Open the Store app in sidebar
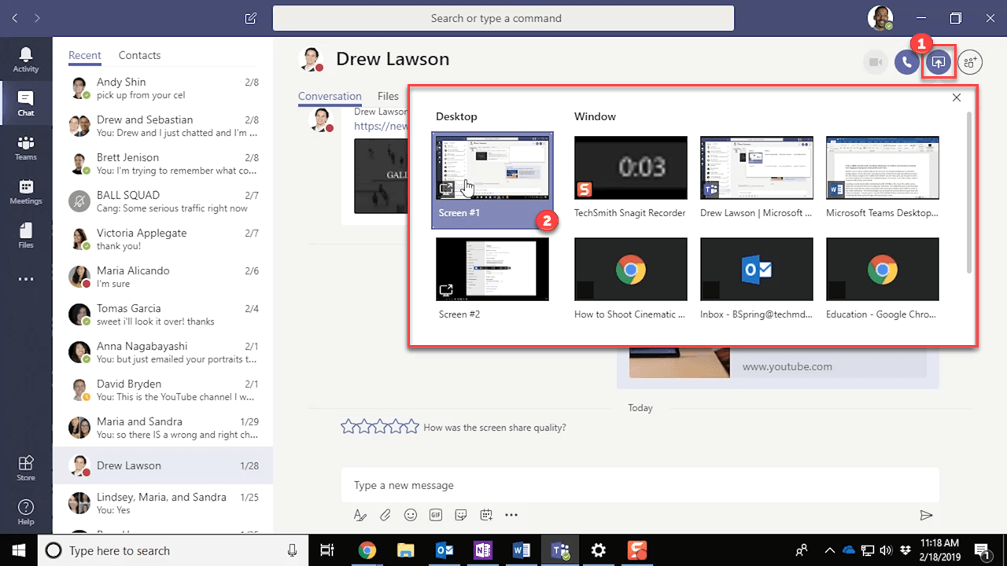 [26, 468]
